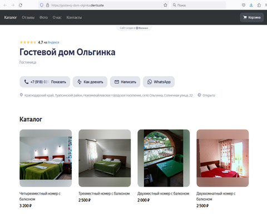Click the yellow rating stars
267x214 pixels.
(x=28, y=42)
